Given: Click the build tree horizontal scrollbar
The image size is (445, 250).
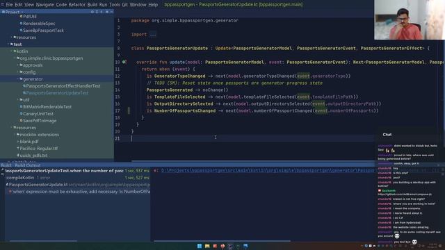Looking at the screenshot, I should (x=43, y=241).
